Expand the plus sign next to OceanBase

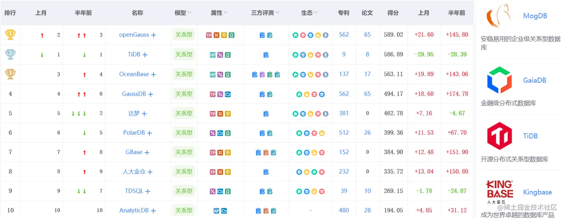(x=153, y=74)
